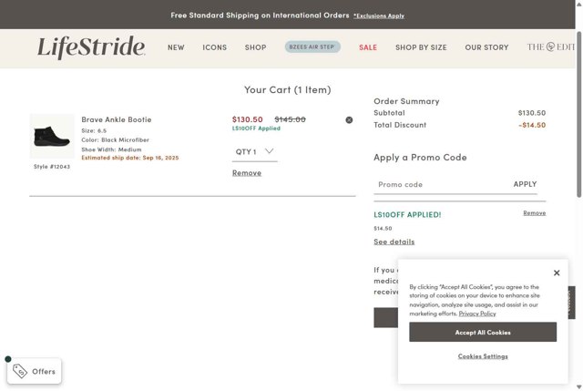
Task: Open SHOP BY SIZE menu
Action: point(421,47)
